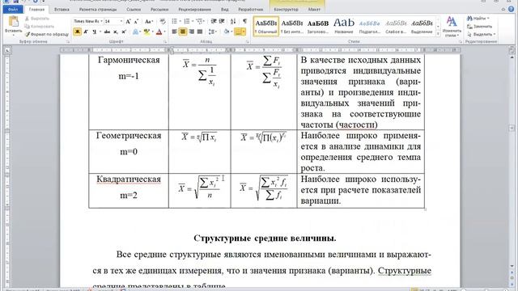
Task: Apply Normal (Обычный) style
Action: click(266, 27)
